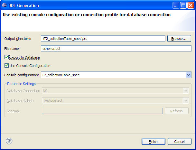The width and height of the screenshot is (196, 150).
Task: Open the Console configuration dropdown arrow
Action: 188,75
